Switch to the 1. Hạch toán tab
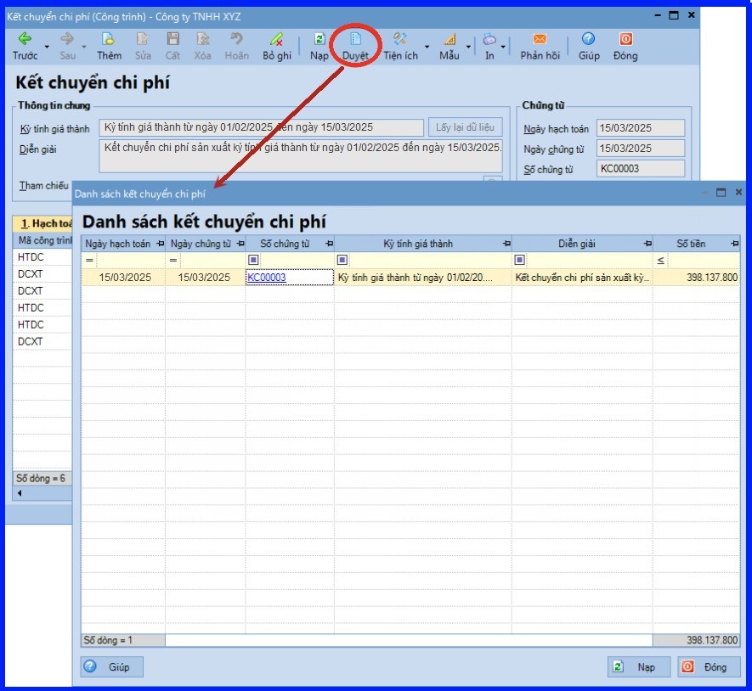 [x=42, y=223]
